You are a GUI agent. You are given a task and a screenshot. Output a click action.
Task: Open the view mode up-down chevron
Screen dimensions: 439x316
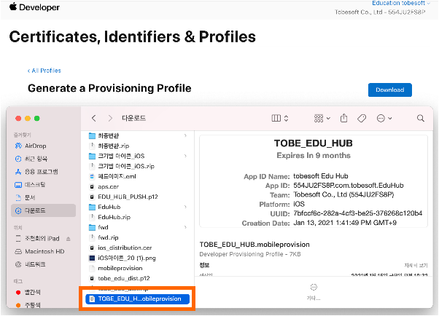point(286,118)
